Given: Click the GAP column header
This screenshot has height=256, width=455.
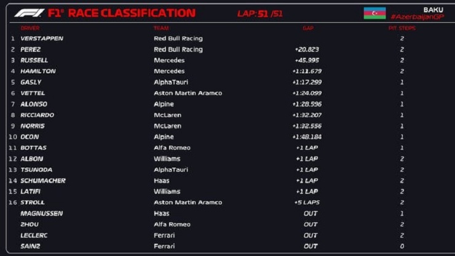Looking at the screenshot, I should pyautogui.click(x=307, y=28).
